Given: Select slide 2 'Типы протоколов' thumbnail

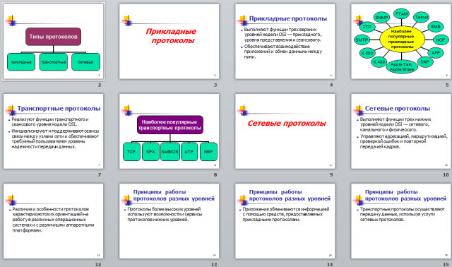Looking at the screenshot, I should (54, 42).
